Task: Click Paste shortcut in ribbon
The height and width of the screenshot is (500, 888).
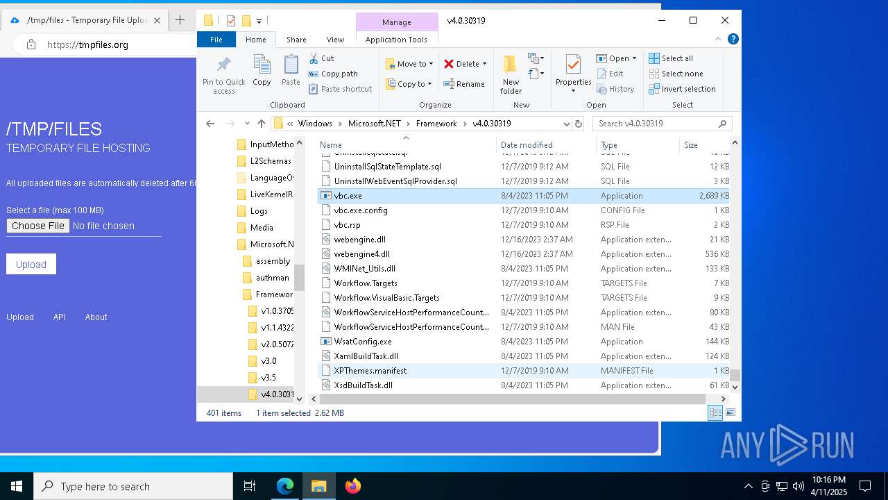Action: [340, 89]
